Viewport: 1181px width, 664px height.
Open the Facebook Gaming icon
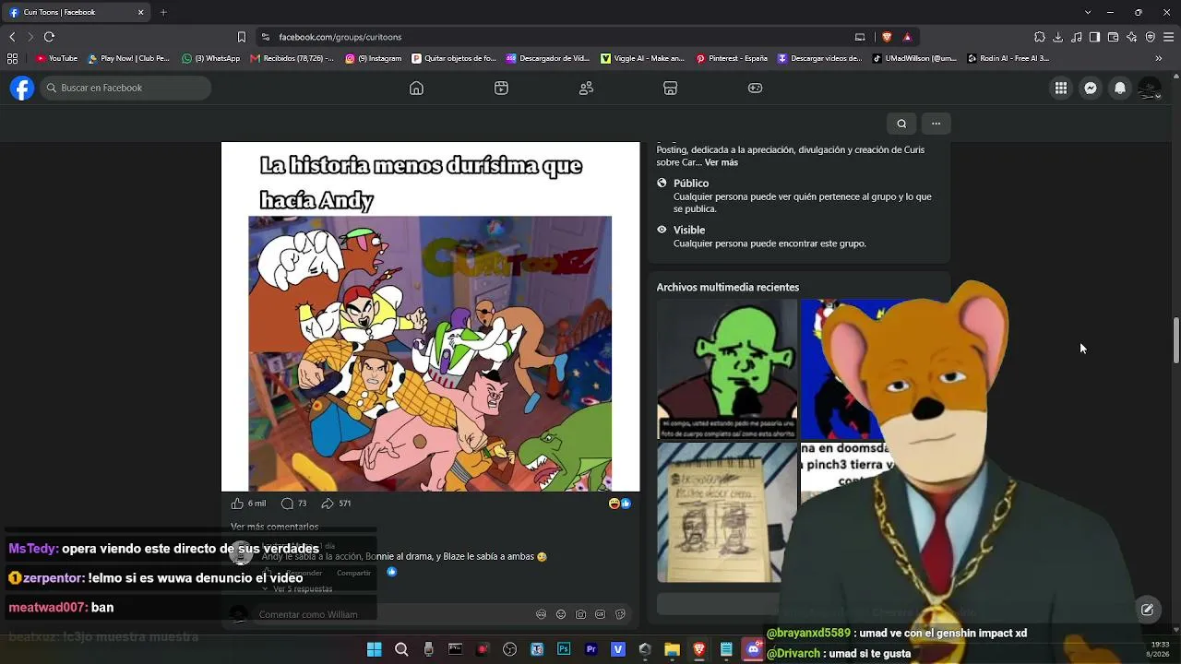[x=755, y=88]
